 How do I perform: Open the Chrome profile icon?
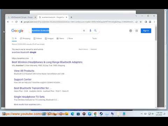coord(150,22)
